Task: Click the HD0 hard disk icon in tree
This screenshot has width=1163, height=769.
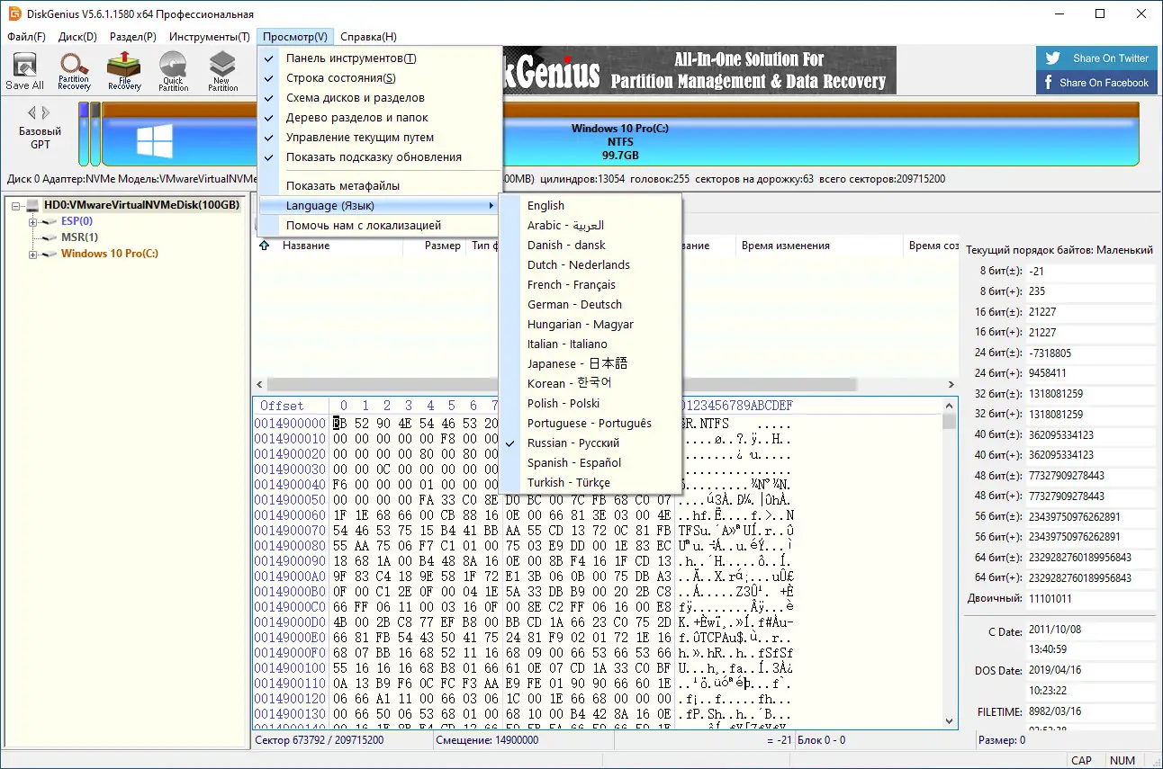Action: (32, 205)
